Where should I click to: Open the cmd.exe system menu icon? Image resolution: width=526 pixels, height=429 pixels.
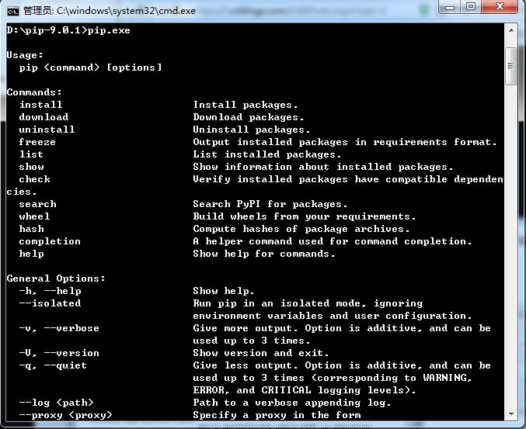coord(13,12)
